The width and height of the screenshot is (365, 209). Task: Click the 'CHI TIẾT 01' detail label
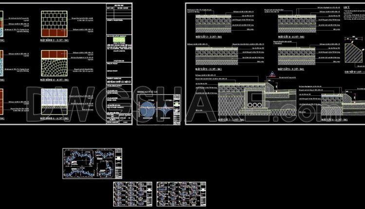(x=354, y=72)
